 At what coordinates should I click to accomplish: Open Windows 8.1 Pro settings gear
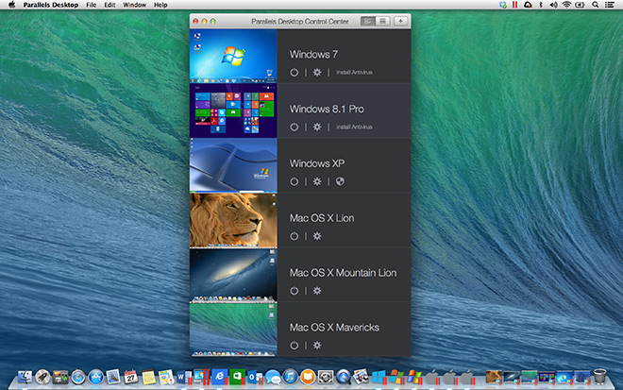(x=316, y=127)
